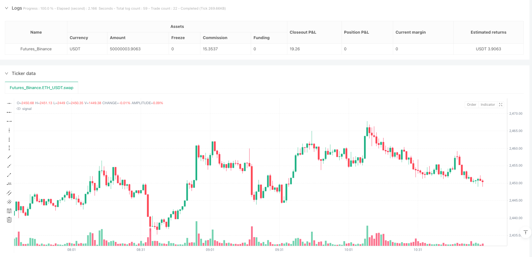The height and width of the screenshot is (257, 532).
Task: Select the horizontal straight line drawing tool
Action: coord(9,103)
